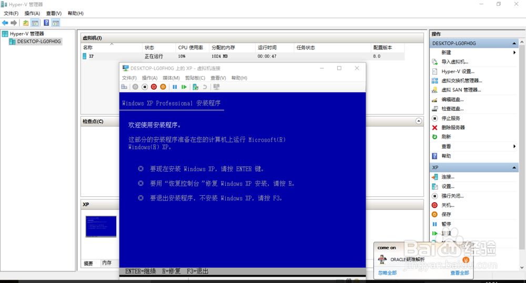The image size is (526, 283).
Task: Open Hyper-V 设置... in the Actions pane
Action: pyautogui.click(x=458, y=71)
